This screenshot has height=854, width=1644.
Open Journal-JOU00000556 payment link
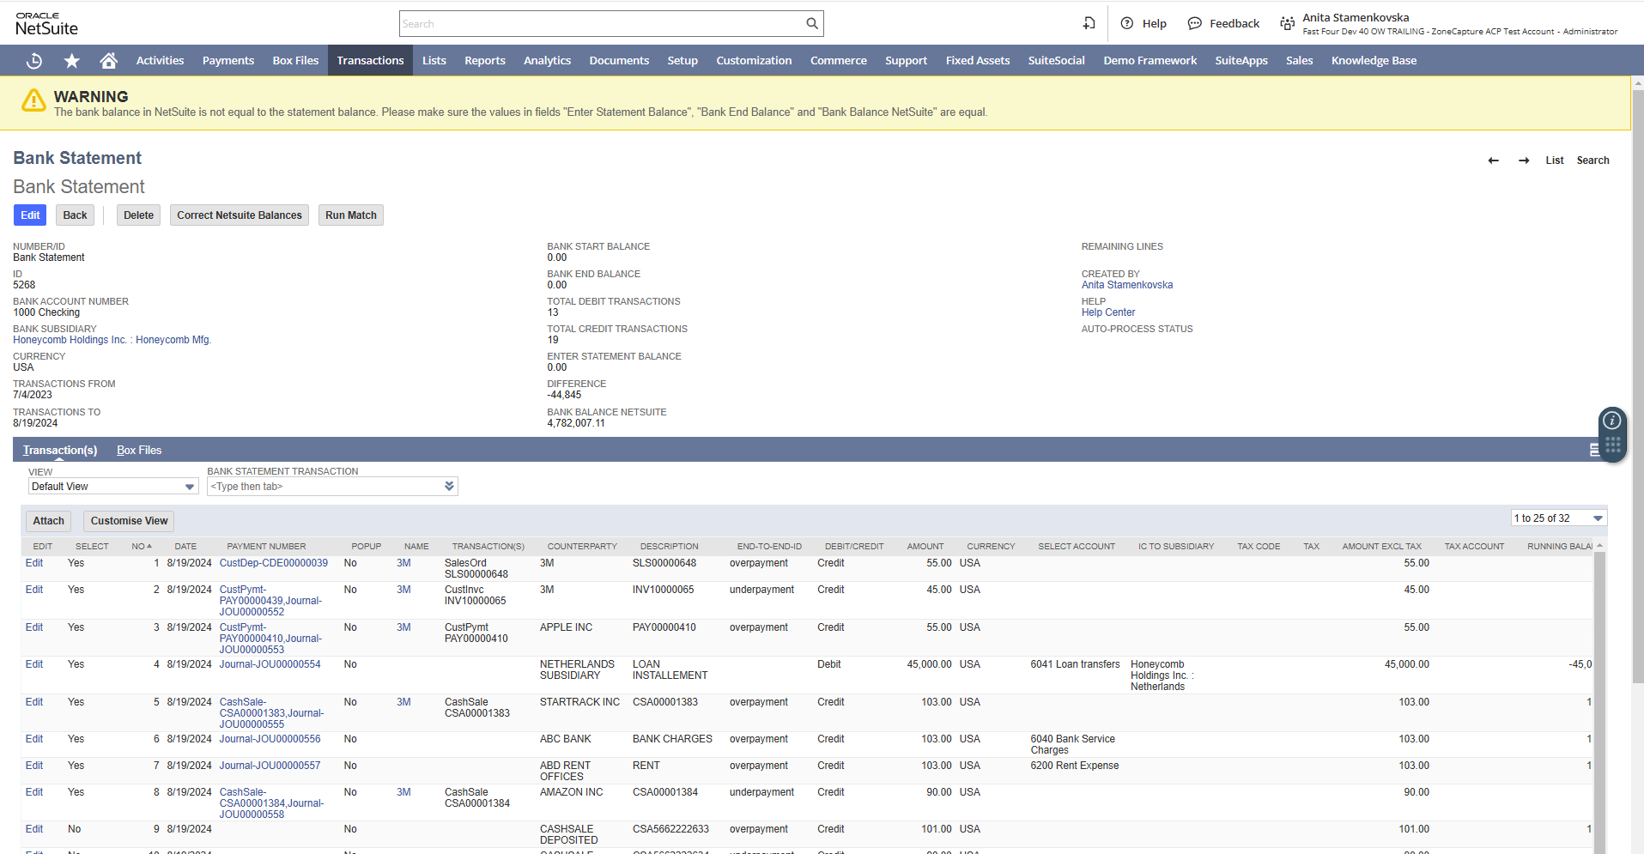pyautogui.click(x=270, y=739)
